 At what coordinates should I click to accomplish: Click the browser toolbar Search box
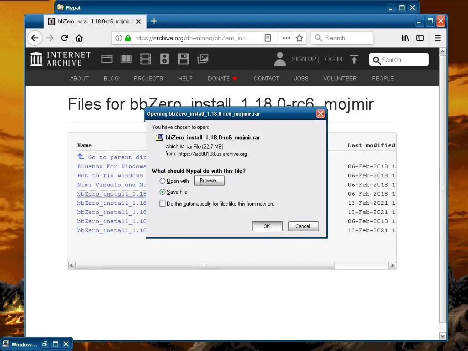pyautogui.click(x=342, y=38)
